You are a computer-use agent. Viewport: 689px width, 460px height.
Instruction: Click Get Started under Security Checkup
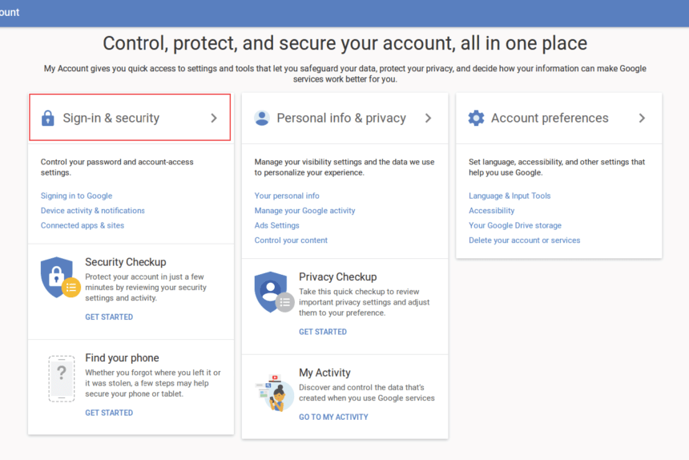(109, 317)
